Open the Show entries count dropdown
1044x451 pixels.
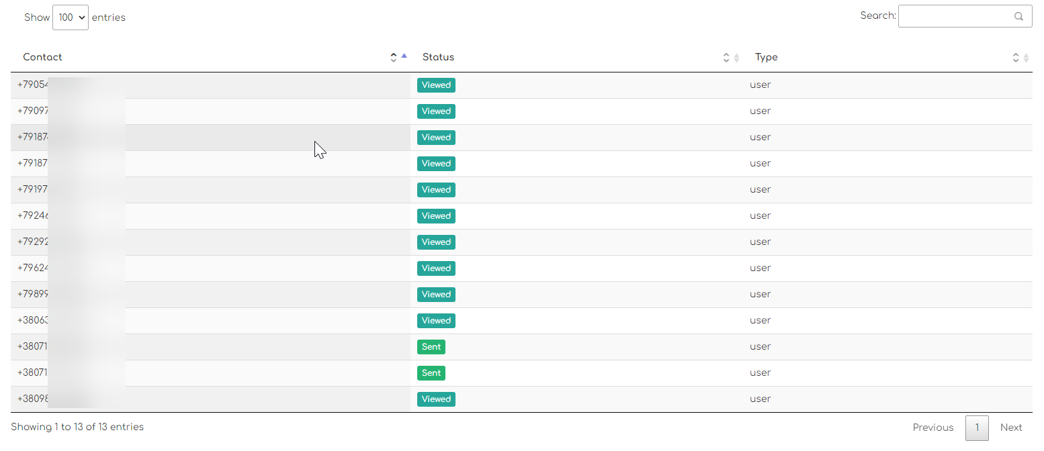(70, 17)
